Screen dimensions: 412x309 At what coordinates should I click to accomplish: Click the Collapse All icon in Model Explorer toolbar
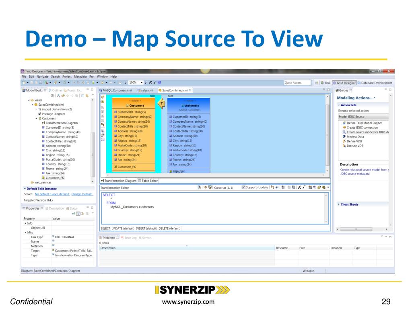point(82,96)
